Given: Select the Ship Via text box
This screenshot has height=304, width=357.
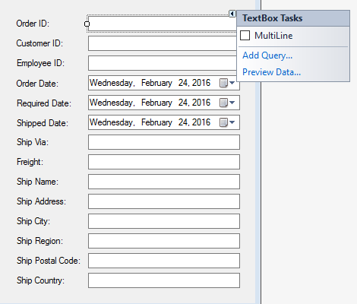Looking at the screenshot, I should (x=164, y=142).
